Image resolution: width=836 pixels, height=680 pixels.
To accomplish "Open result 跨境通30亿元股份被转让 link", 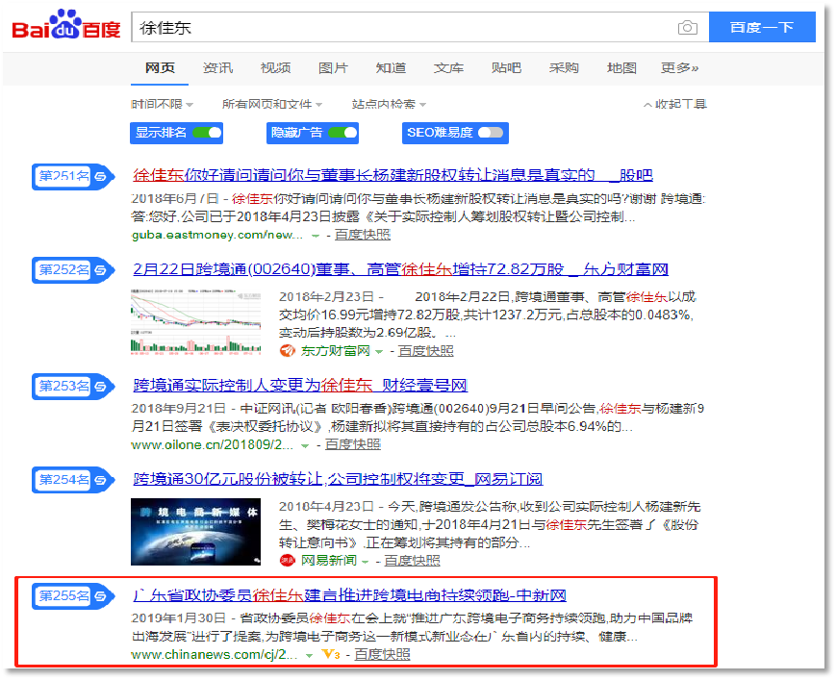I will pyautogui.click(x=338, y=479).
